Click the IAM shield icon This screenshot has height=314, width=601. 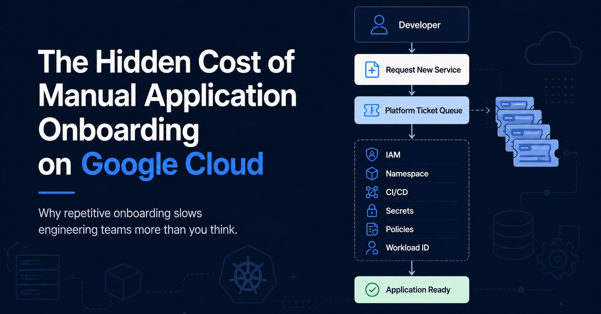click(372, 155)
